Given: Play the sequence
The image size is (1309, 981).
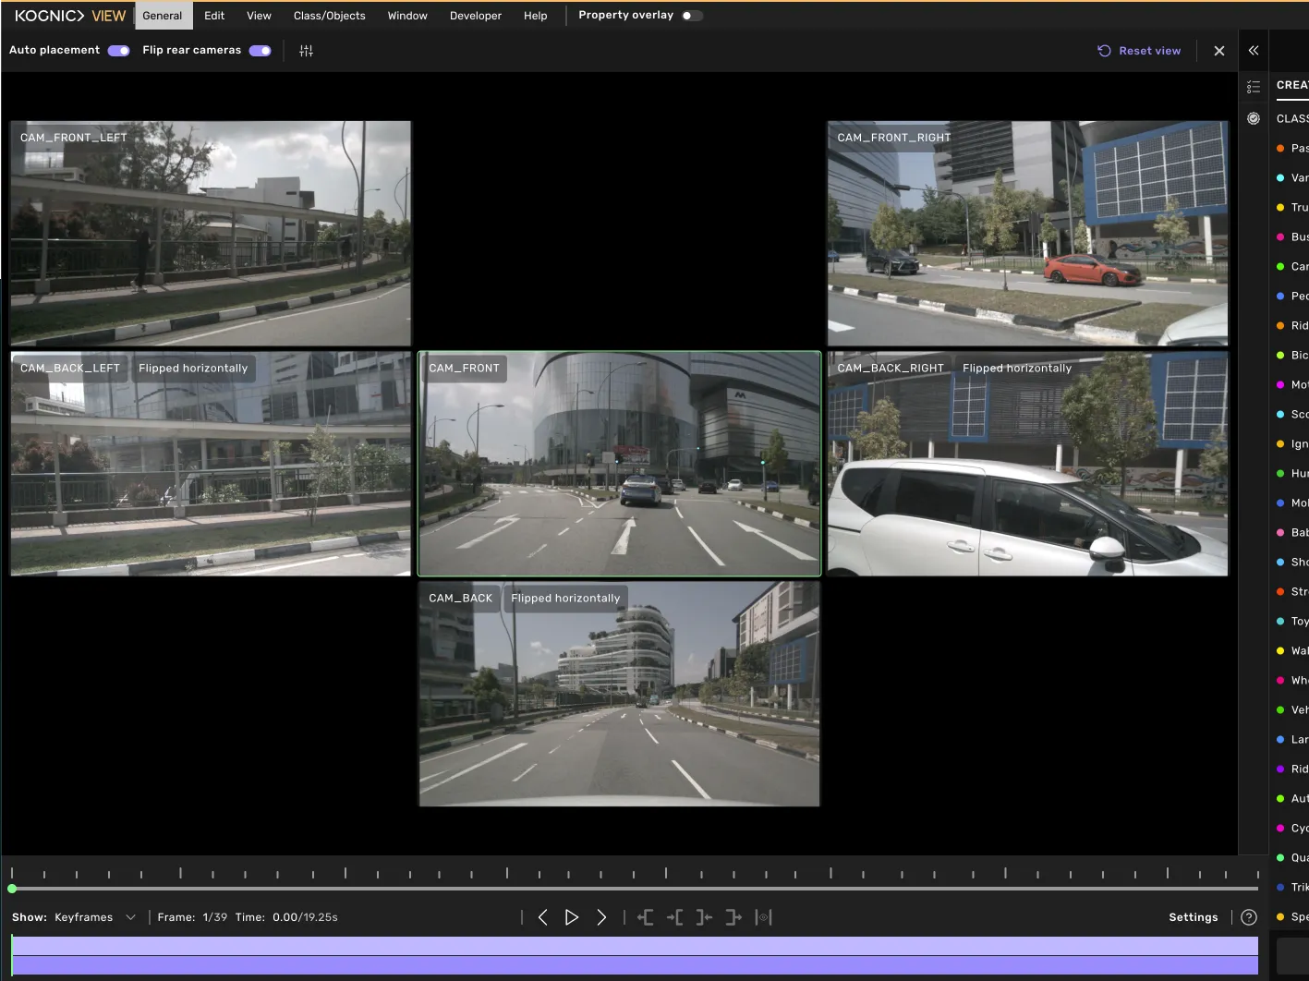Looking at the screenshot, I should coord(572,917).
